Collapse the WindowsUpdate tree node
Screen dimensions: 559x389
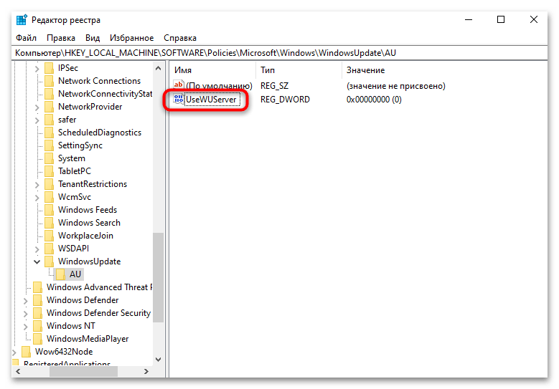coord(37,261)
